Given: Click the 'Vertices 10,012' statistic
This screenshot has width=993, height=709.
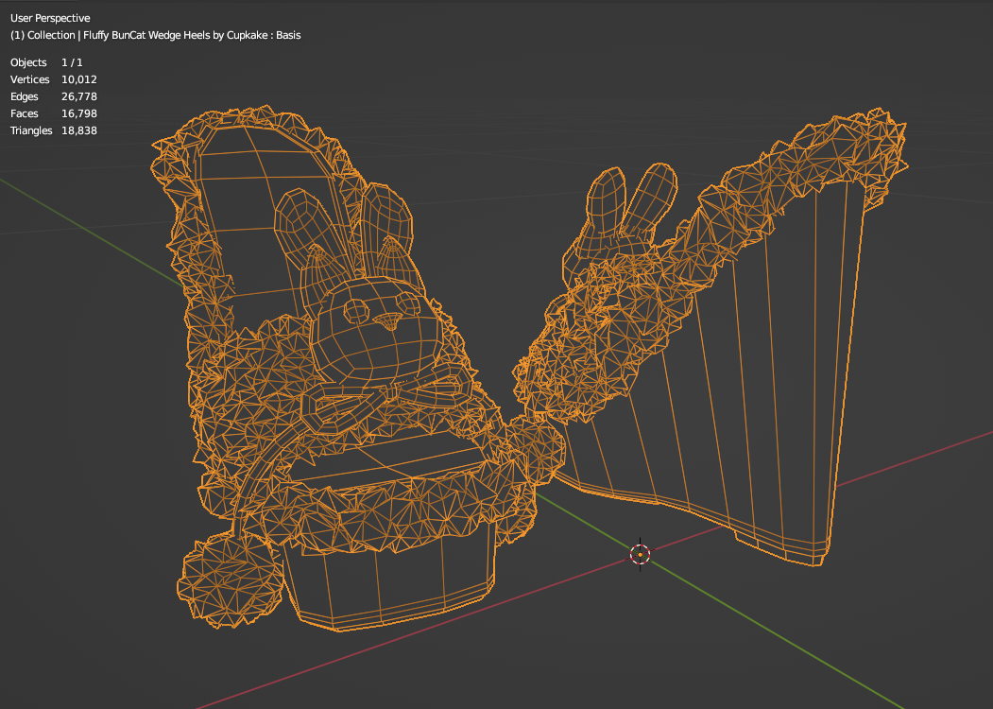Looking at the screenshot, I should point(54,79).
